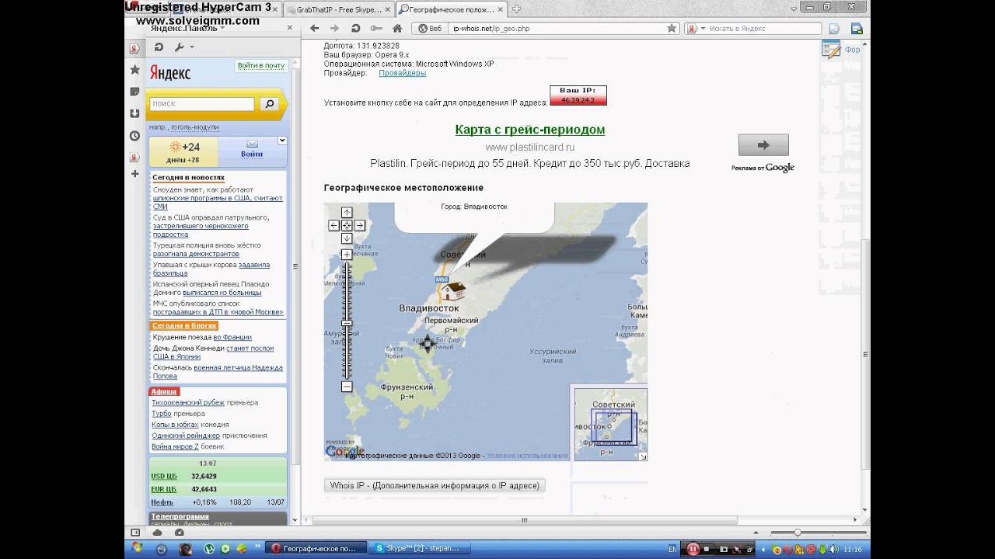Reload the current page
995x559 pixels.
(x=355, y=28)
